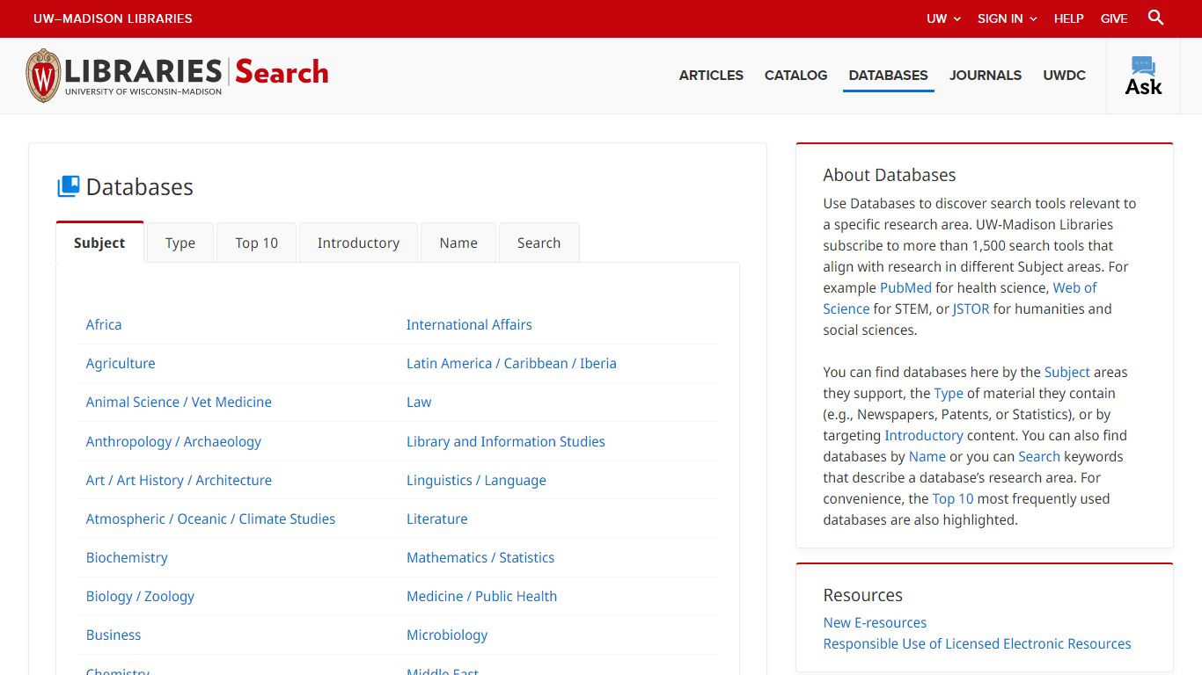This screenshot has width=1202, height=675.
Task: Switch to the Top 10 tab
Action: coord(256,243)
